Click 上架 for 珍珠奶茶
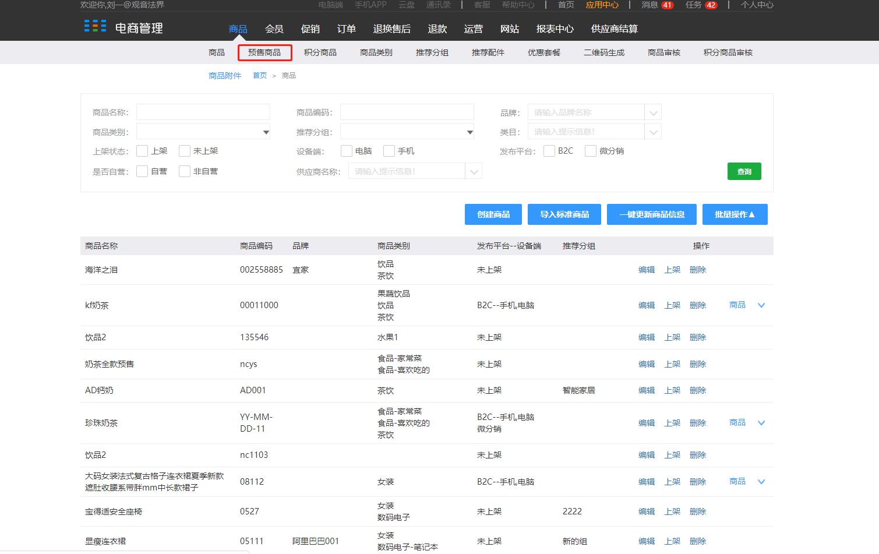 coord(672,423)
